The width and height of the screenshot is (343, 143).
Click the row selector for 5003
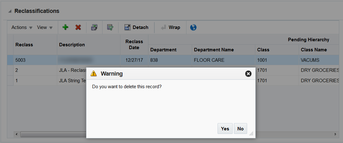coord(10,60)
